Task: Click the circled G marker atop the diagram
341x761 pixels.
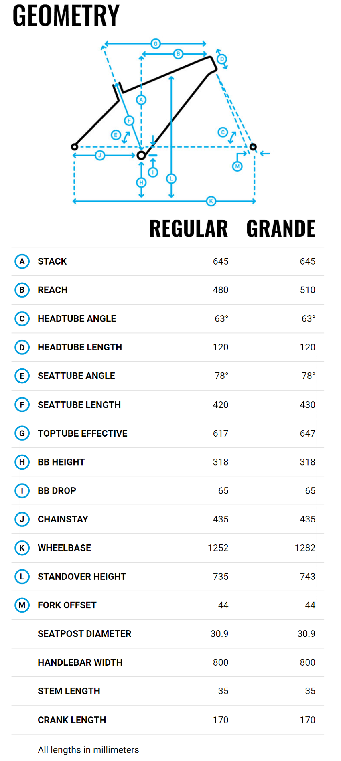Action: coord(156,44)
